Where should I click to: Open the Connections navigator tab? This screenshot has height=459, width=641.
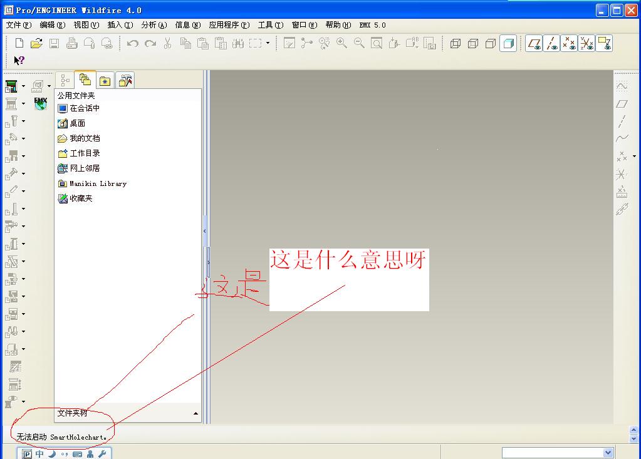(125, 80)
